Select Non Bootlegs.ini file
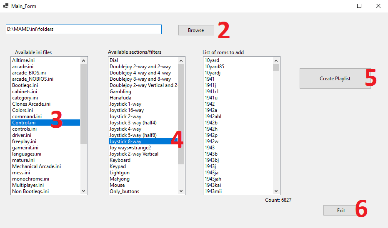 pyautogui.click(x=45, y=191)
